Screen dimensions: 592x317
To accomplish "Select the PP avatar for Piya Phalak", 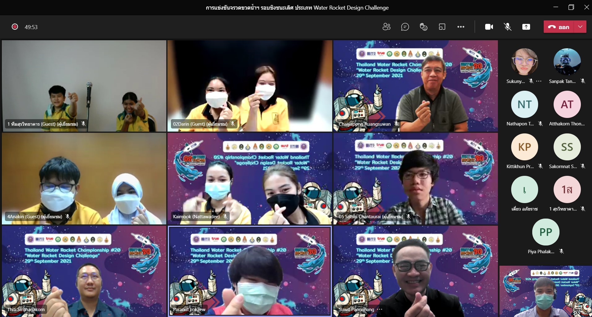I will (546, 232).
